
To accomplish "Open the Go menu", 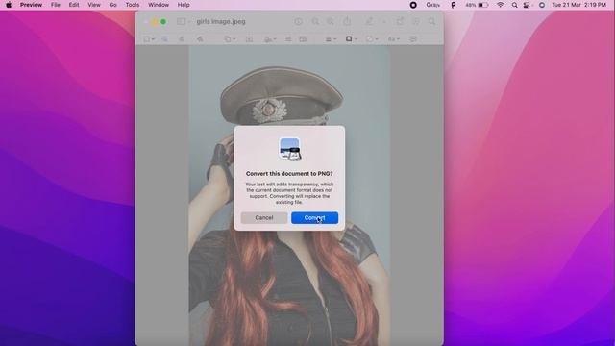I will (113, 5).
